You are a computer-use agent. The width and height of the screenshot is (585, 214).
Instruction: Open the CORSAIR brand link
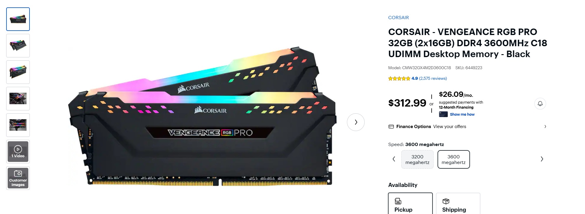(399, 18)
